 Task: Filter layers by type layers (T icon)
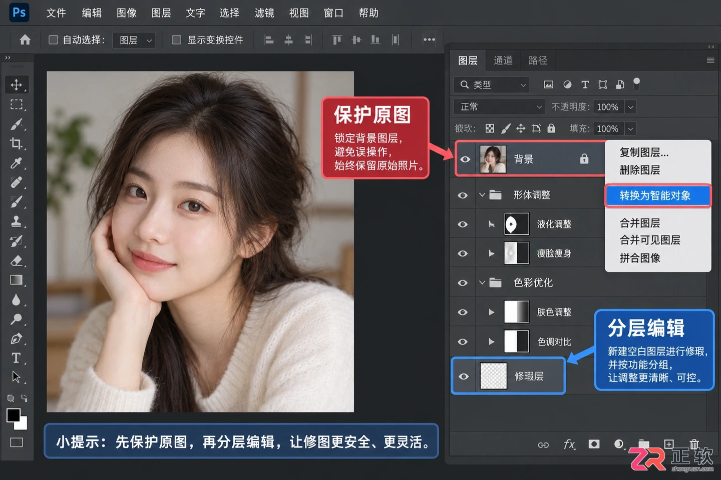pos(585,84)
